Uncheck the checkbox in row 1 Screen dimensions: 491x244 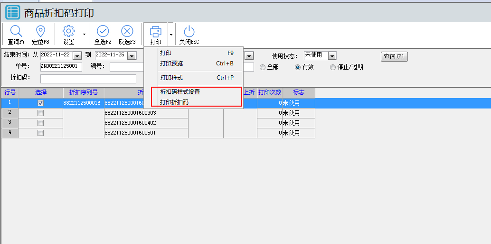point(40,103)
